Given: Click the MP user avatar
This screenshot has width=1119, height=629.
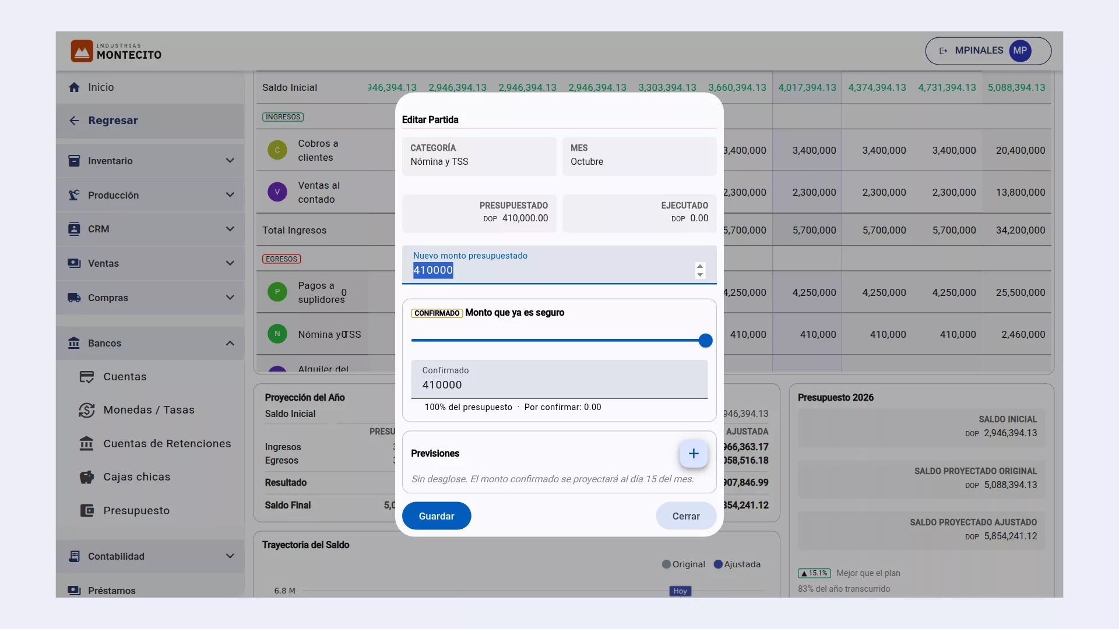Looking at the screenshot, I should (1020, 51).
